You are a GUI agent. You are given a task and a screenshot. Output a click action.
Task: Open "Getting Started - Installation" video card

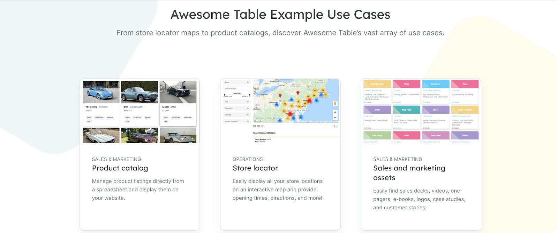pyautogui.click(x=406, y=92)
